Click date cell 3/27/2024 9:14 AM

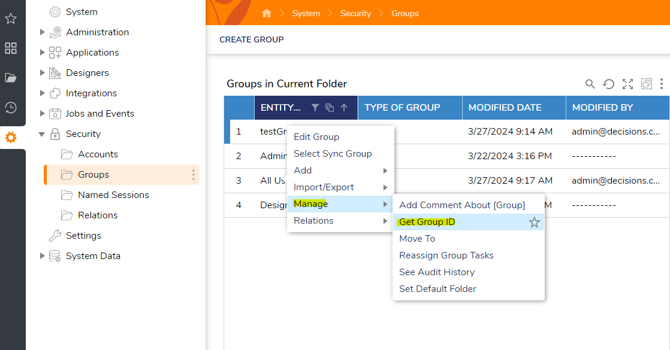click(510, 132)
